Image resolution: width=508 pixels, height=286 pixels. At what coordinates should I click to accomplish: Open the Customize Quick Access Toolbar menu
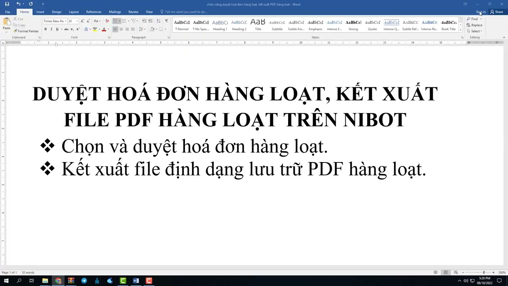(x=43, y=4)
